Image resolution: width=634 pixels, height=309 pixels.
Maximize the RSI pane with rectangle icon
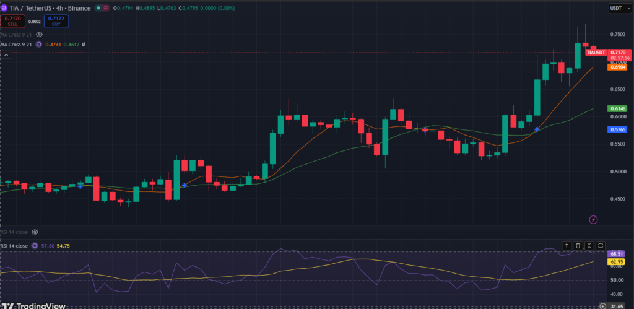click(x=601, y=245)
